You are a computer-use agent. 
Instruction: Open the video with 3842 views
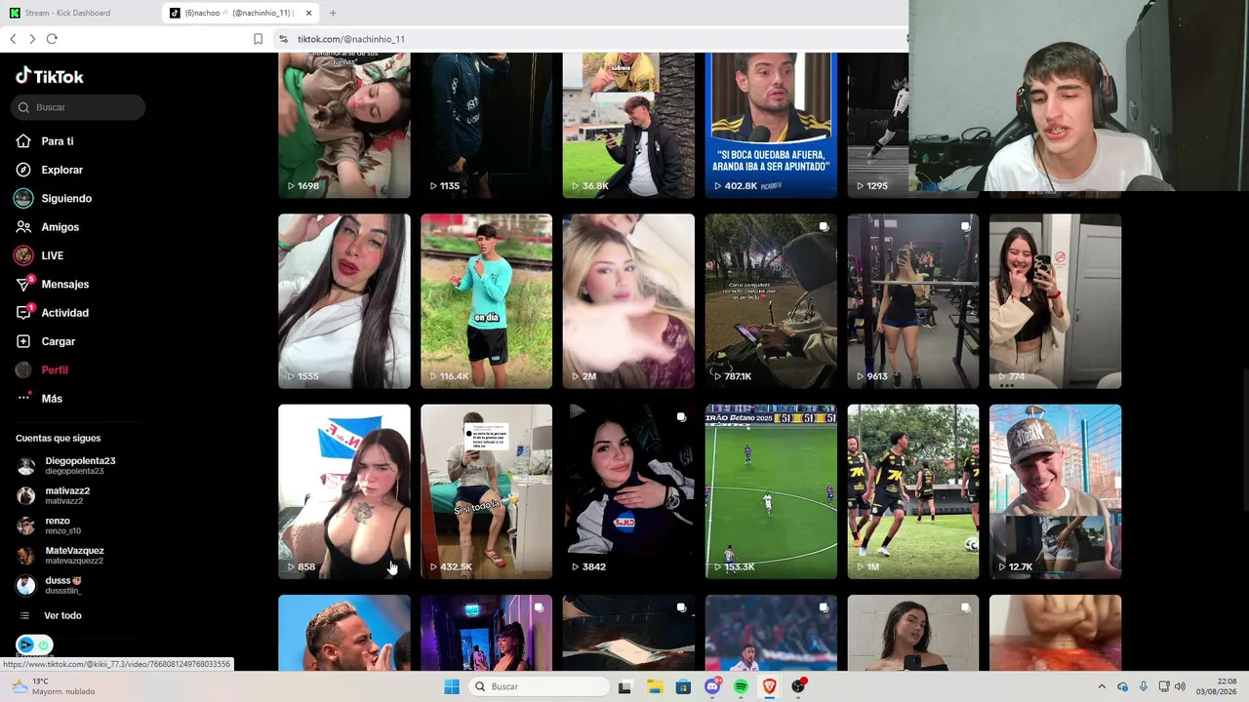[628, 491]
